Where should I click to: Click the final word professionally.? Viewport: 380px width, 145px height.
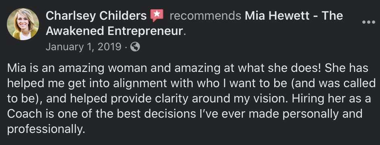pyautogui.click(x=46, y=129)
